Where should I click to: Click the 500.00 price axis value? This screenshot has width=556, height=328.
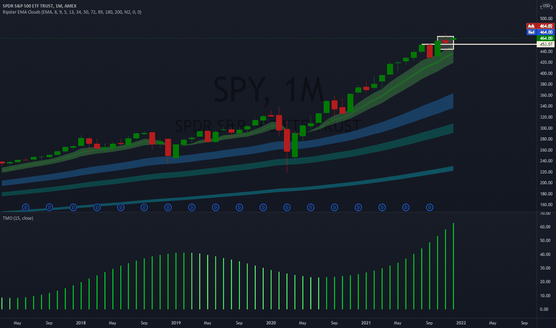click(x=546, y=18)
